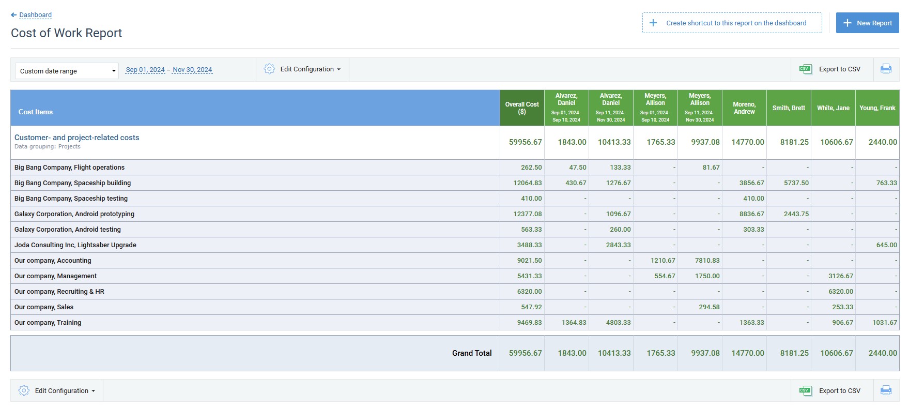Click the Grand Total label
Screen dimensions: 909x407
click(x=472, y=353)
